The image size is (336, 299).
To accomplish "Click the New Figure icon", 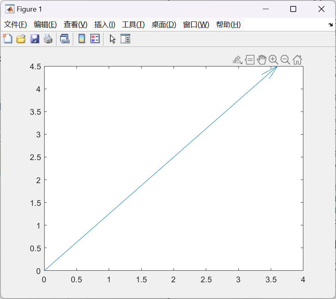I will (8, 39).
